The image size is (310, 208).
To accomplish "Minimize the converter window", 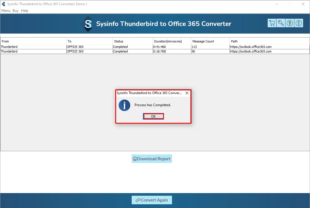I will [277, 4].
